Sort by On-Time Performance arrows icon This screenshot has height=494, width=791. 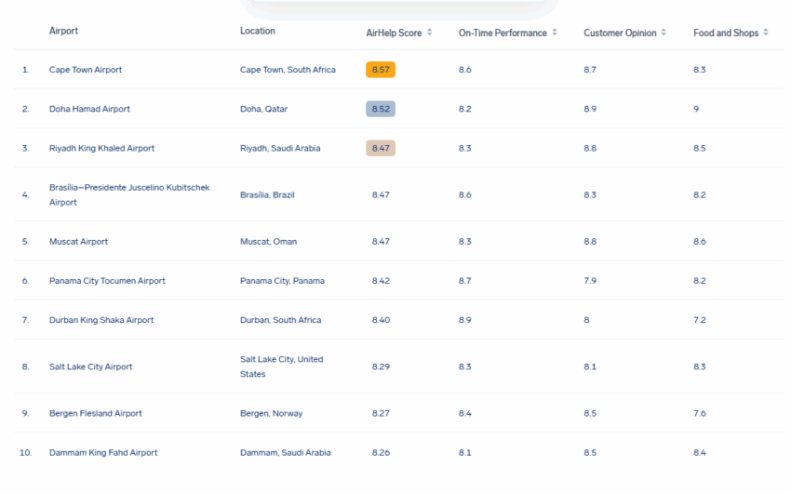(555, 33)
